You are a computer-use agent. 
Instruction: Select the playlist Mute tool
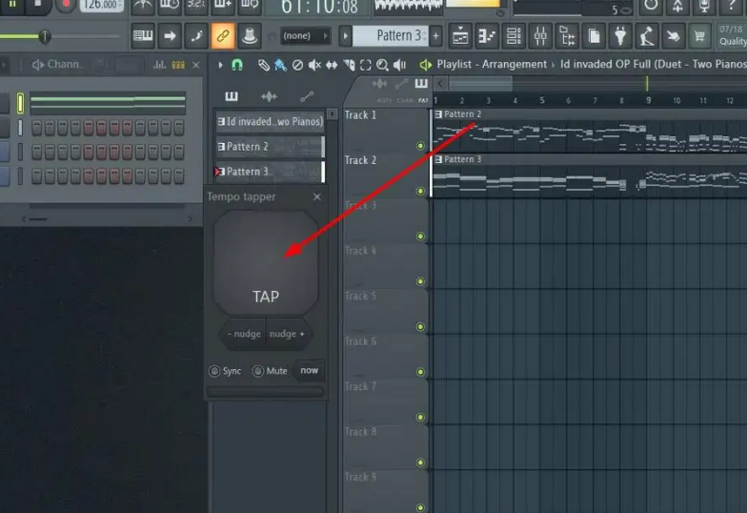314,65
